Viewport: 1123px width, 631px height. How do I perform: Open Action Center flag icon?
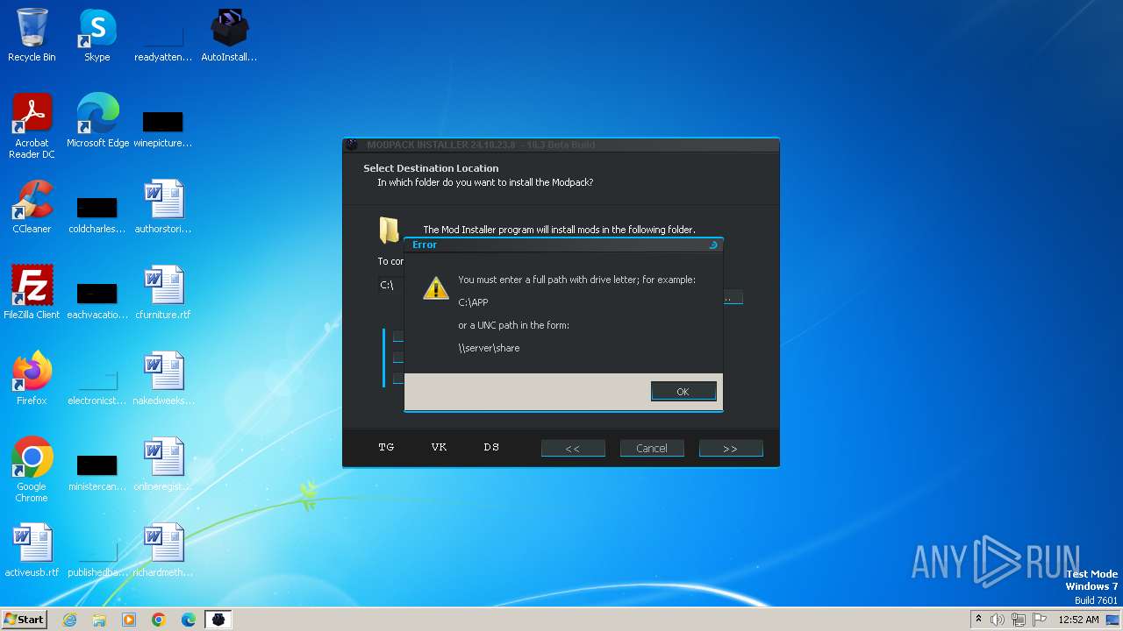(x=1040, y=620)
